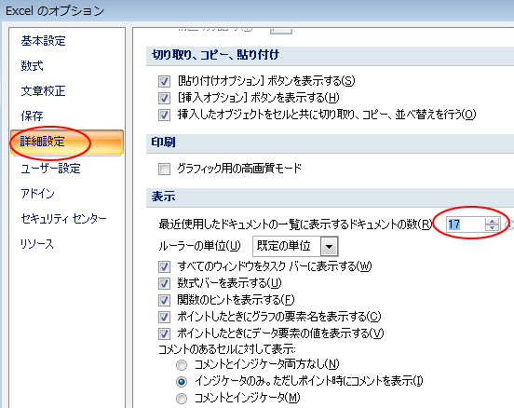Image resolution: width=514 pixels, height=408 pixels.
Task: Uncheck 数式バーを表示する checkbox
Action: point(164,283)
